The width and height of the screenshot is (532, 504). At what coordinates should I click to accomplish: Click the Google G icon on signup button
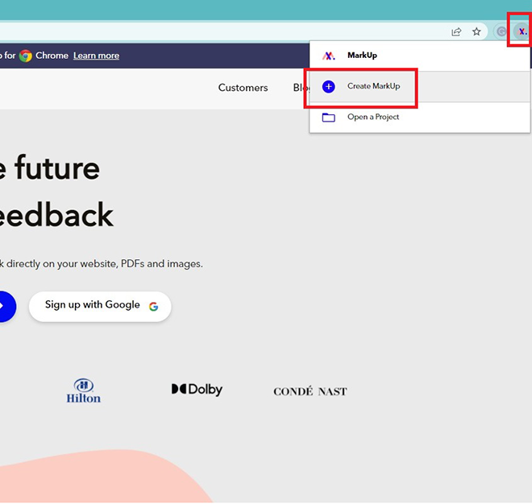[153, 307]
